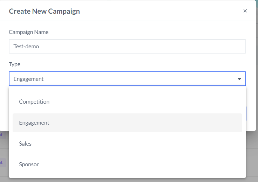Click the lower purple tag behind dialog

click(2, 162)
